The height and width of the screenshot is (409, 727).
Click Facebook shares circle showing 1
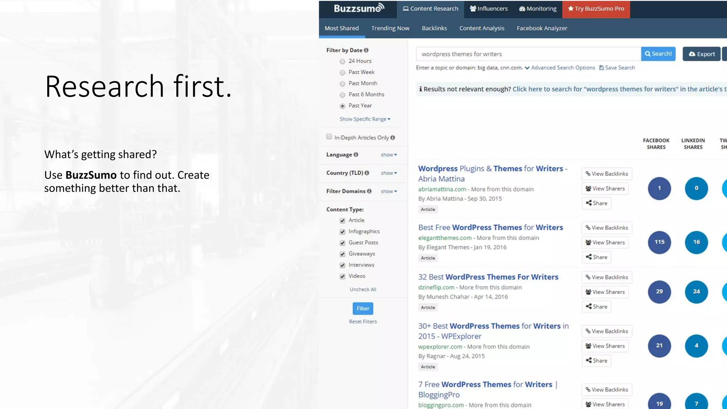pos(659,188)
